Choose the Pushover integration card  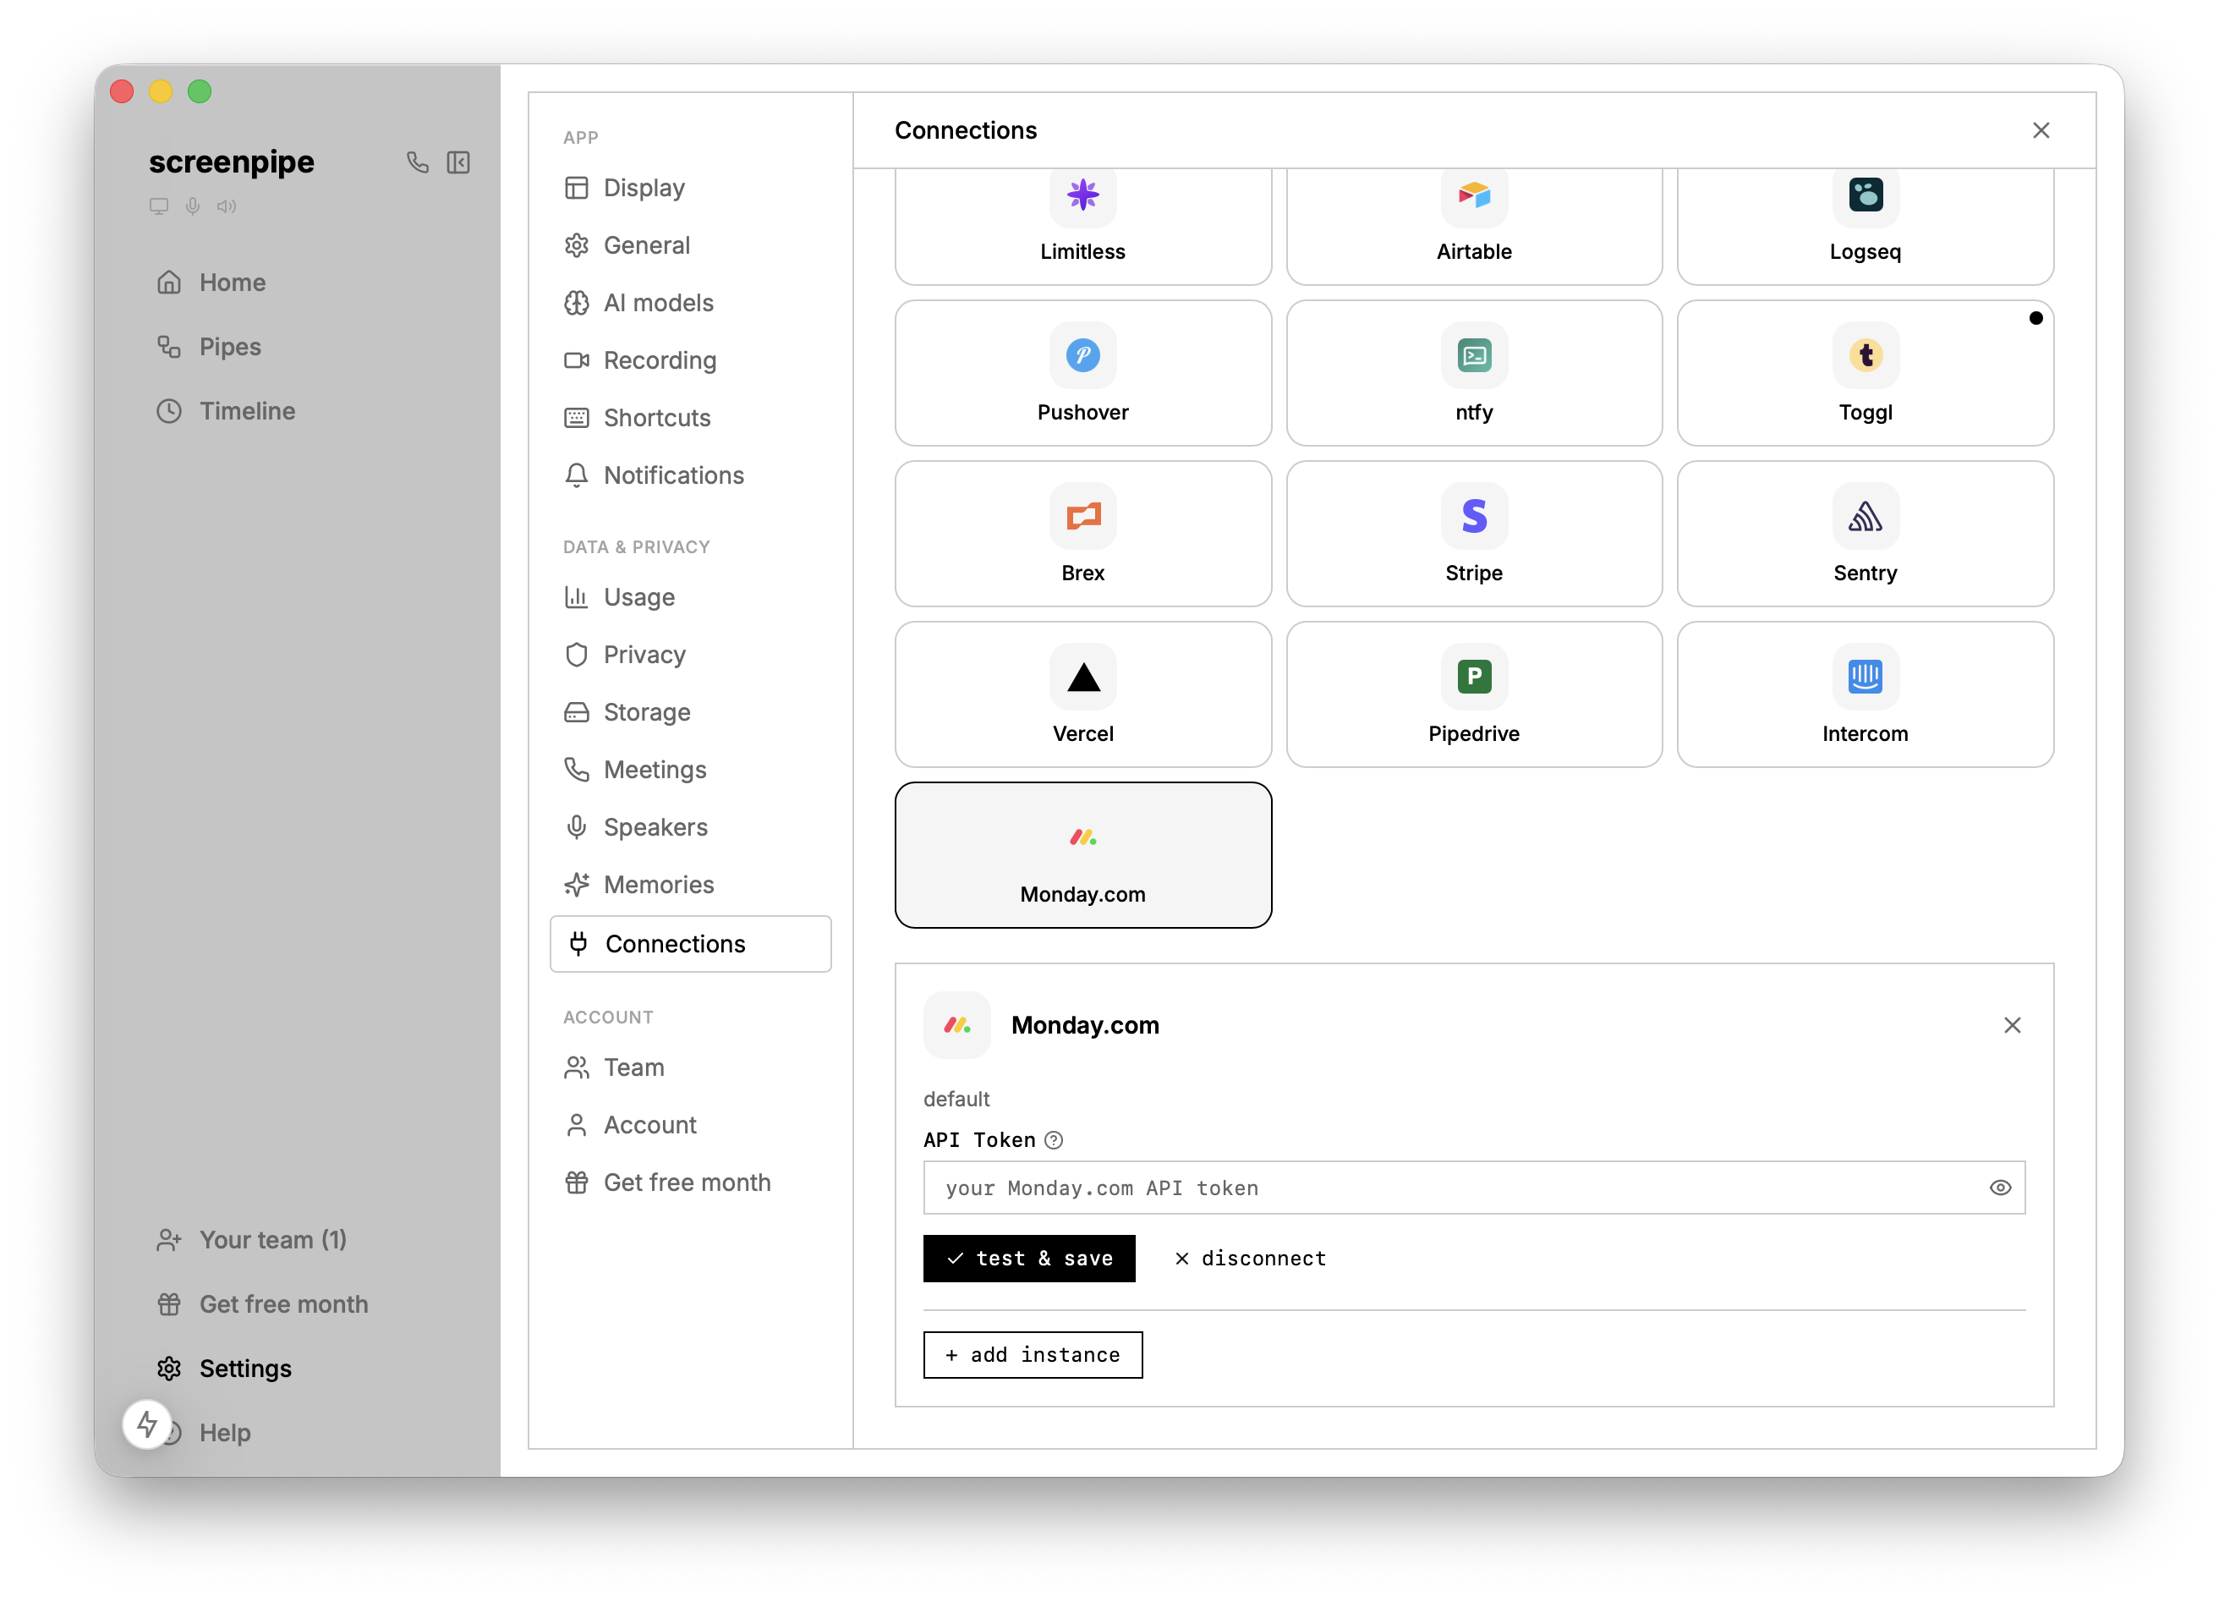[1082, 374]
